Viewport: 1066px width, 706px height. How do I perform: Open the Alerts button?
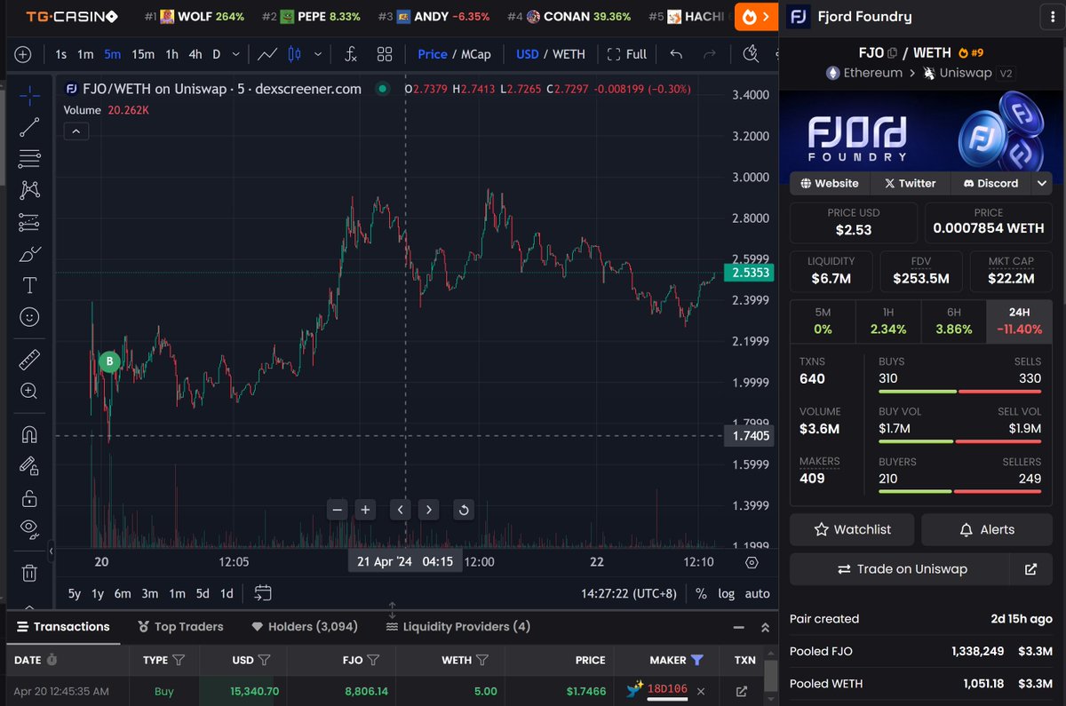(x=987, y=529)
